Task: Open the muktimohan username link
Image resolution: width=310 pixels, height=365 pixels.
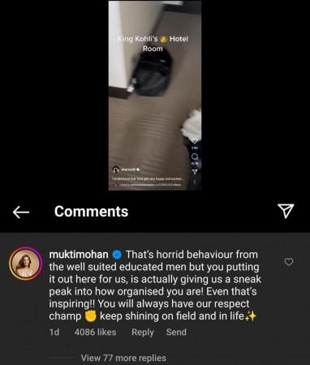Action: point(79,255)
